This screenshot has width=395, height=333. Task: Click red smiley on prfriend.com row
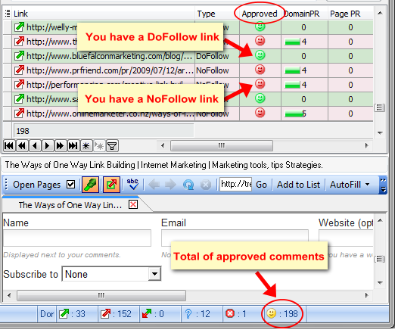tap(260, 70)
